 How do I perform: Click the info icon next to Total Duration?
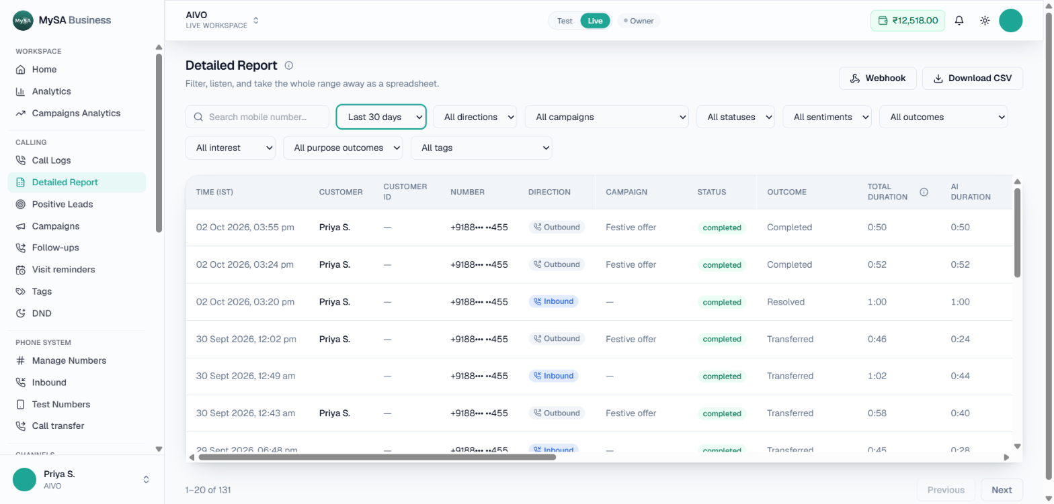924,192
